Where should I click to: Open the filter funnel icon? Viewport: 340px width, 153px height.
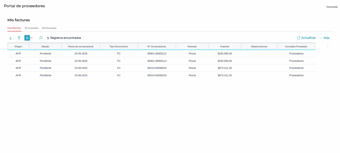19,38
